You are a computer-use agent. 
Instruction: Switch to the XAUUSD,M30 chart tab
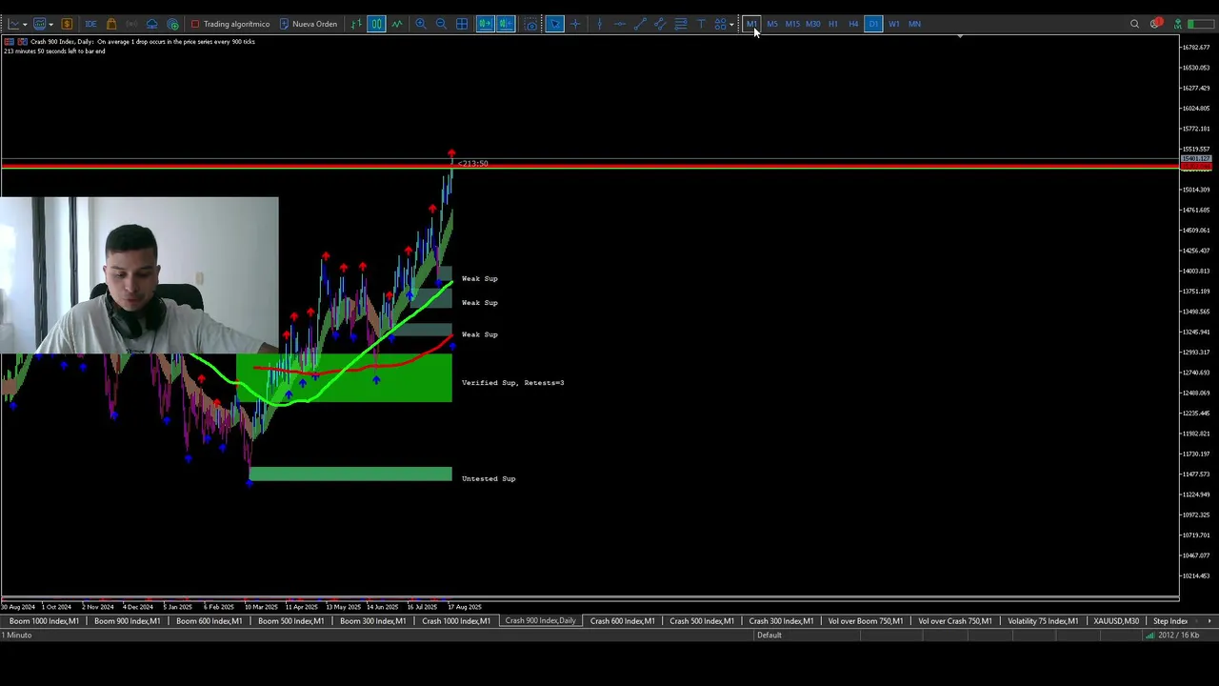click(1116, 621)
